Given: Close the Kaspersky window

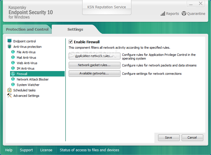Looking at the screenshot, I should [x=200, y=3].
